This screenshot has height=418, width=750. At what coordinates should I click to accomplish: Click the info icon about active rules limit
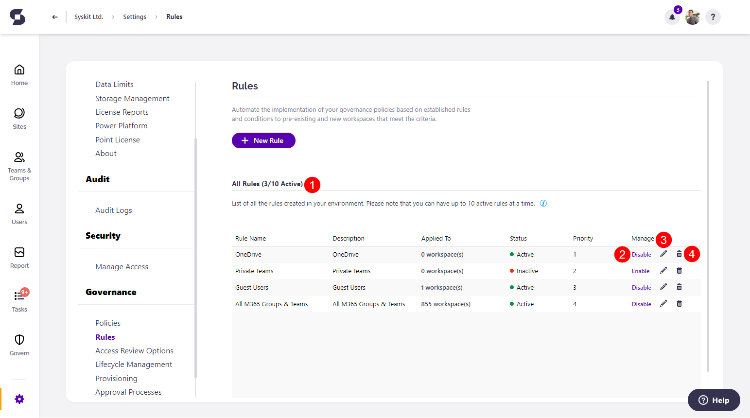(x=543, y=203)
